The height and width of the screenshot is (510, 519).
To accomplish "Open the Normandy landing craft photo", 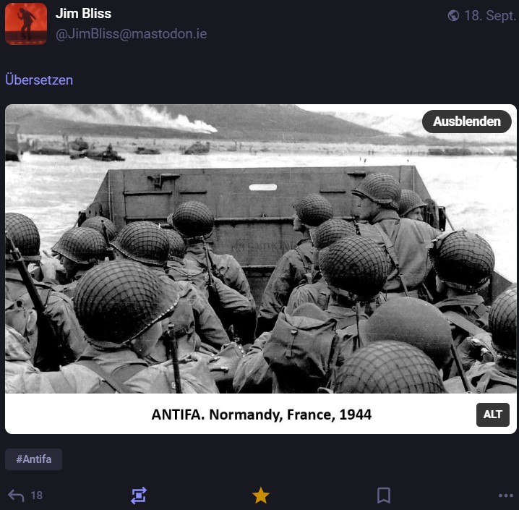I will (x=261, y=249).
